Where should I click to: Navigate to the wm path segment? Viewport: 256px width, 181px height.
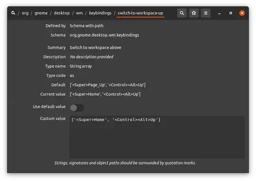pos(79,13)
